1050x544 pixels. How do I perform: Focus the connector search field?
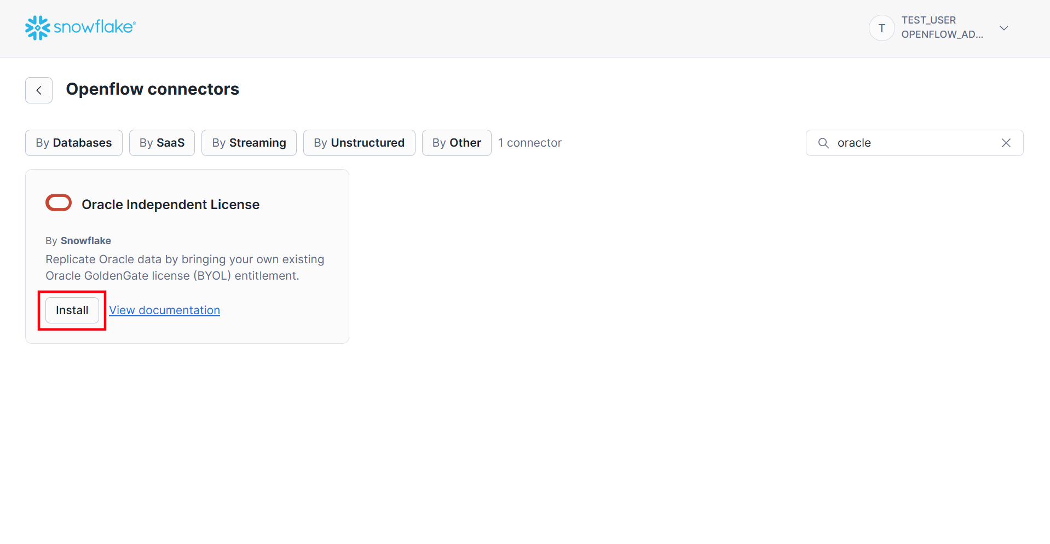pos(915,143)
